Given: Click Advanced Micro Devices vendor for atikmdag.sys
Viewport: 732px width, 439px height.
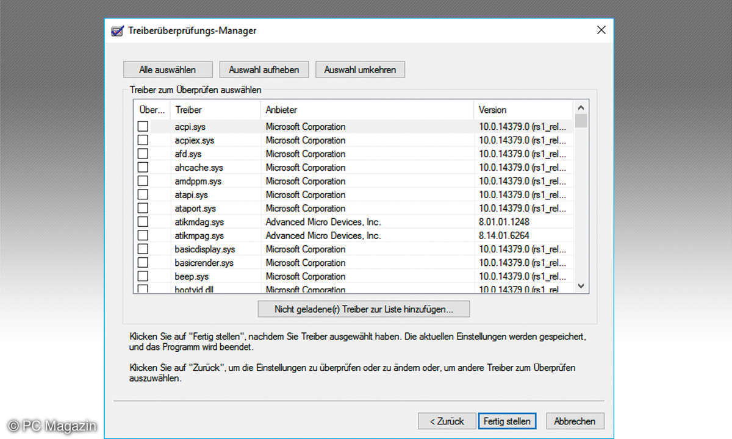Looking at the screenshot, I should pos(323,222).
